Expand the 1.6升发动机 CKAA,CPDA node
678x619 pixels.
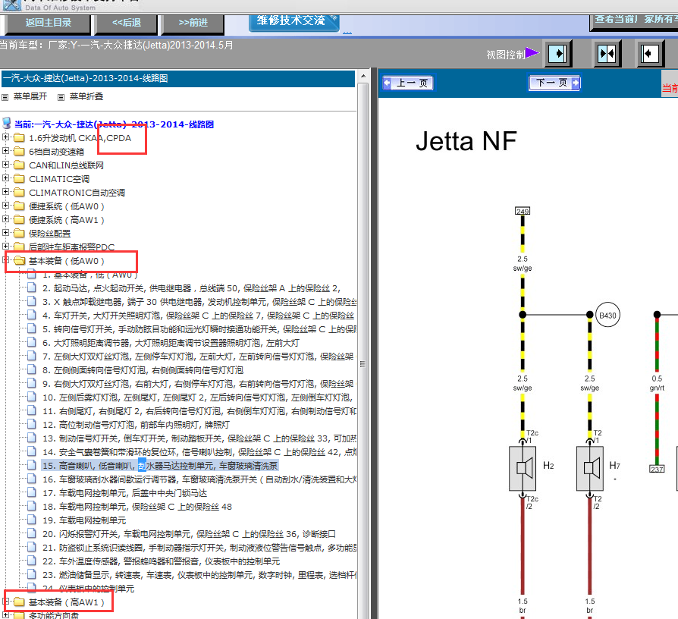pyautogui.click(x=5, y=137)
